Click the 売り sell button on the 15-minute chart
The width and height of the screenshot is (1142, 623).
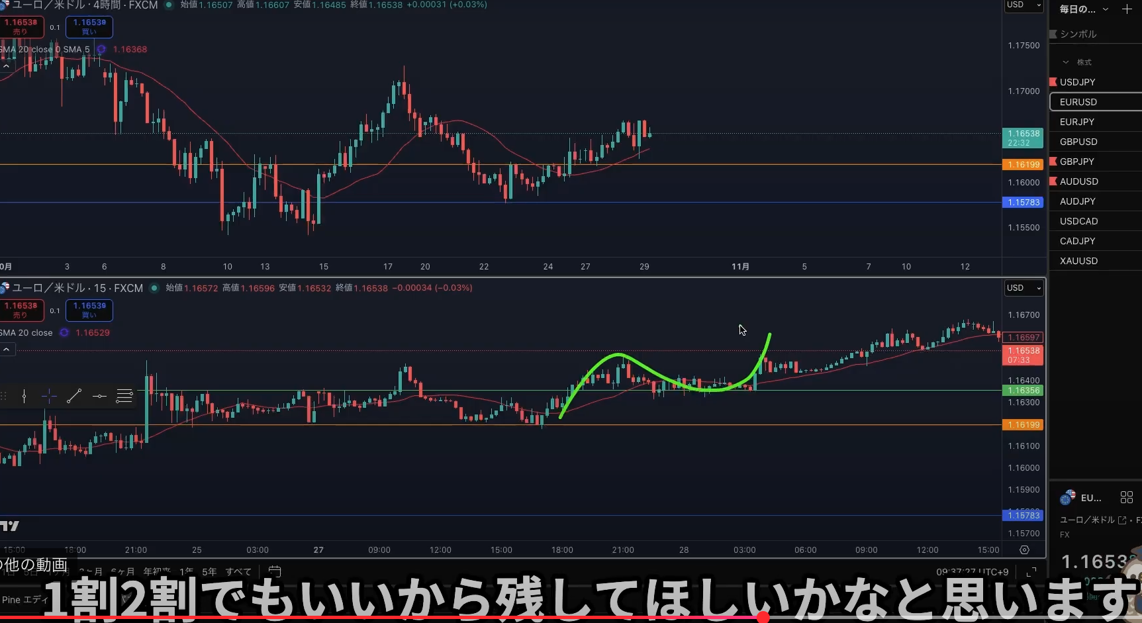click(x=21, y=311)
